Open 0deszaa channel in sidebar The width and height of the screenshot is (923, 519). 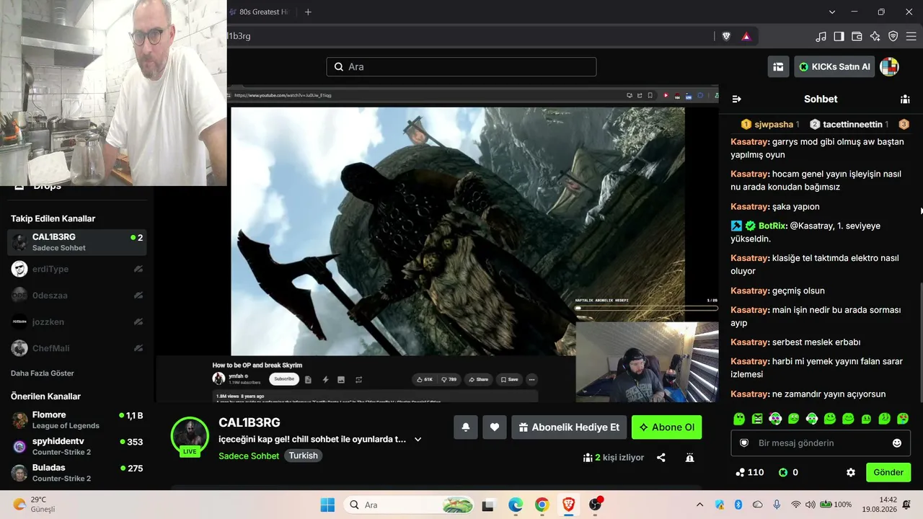tap(77, 296)
